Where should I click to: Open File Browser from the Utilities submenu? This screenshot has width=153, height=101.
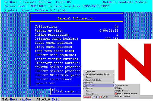pyautogui.click(x=127, y=91)
